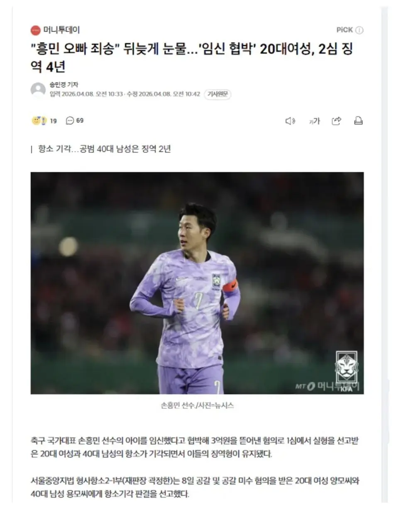
Task: Print the article with printer icon
Action: click(x=358, y=121)
